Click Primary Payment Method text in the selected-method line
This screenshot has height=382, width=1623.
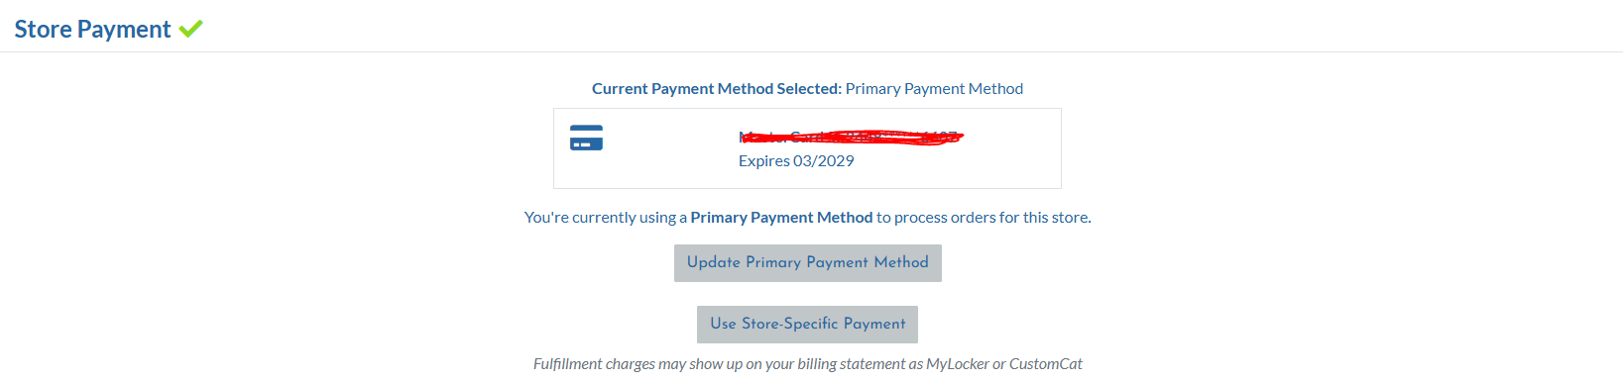[934, 89]
